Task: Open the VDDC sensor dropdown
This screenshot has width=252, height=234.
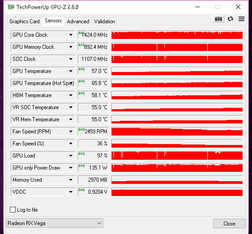Action: pyautogui.click(x=43, y=191)
